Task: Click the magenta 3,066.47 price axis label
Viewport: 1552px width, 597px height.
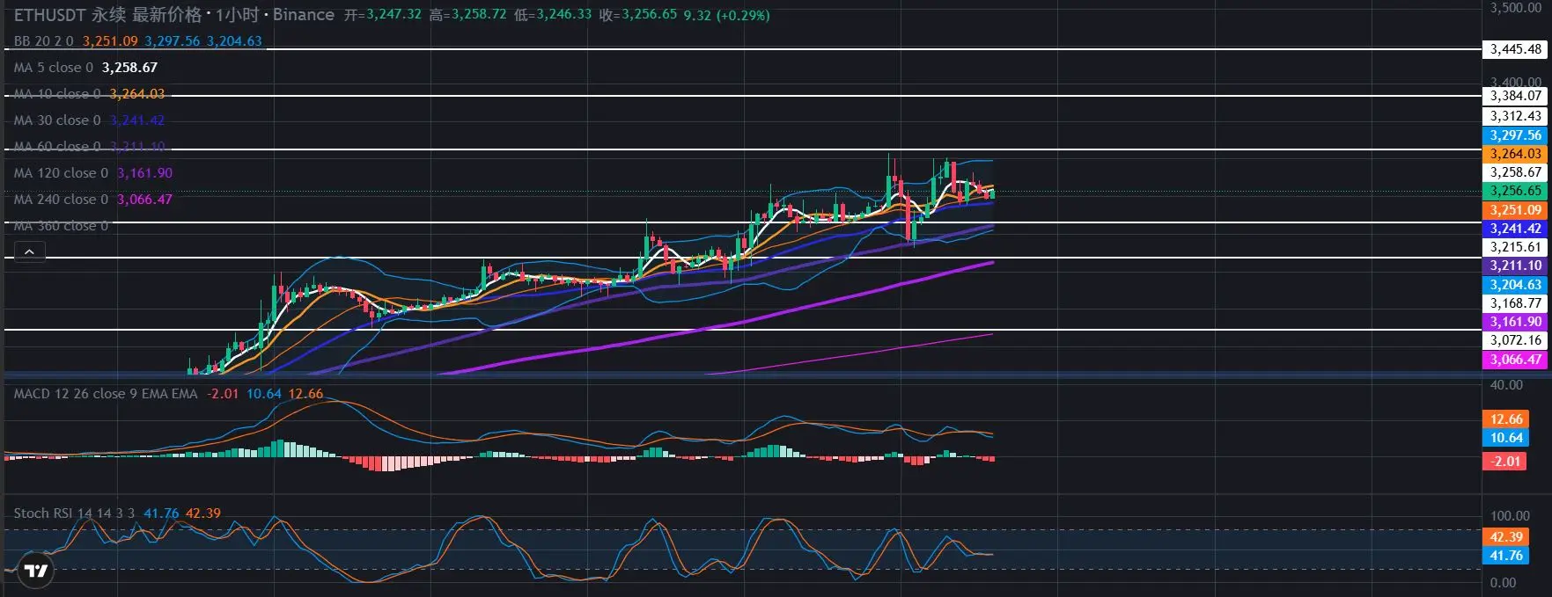Action: pos(1515,360)
